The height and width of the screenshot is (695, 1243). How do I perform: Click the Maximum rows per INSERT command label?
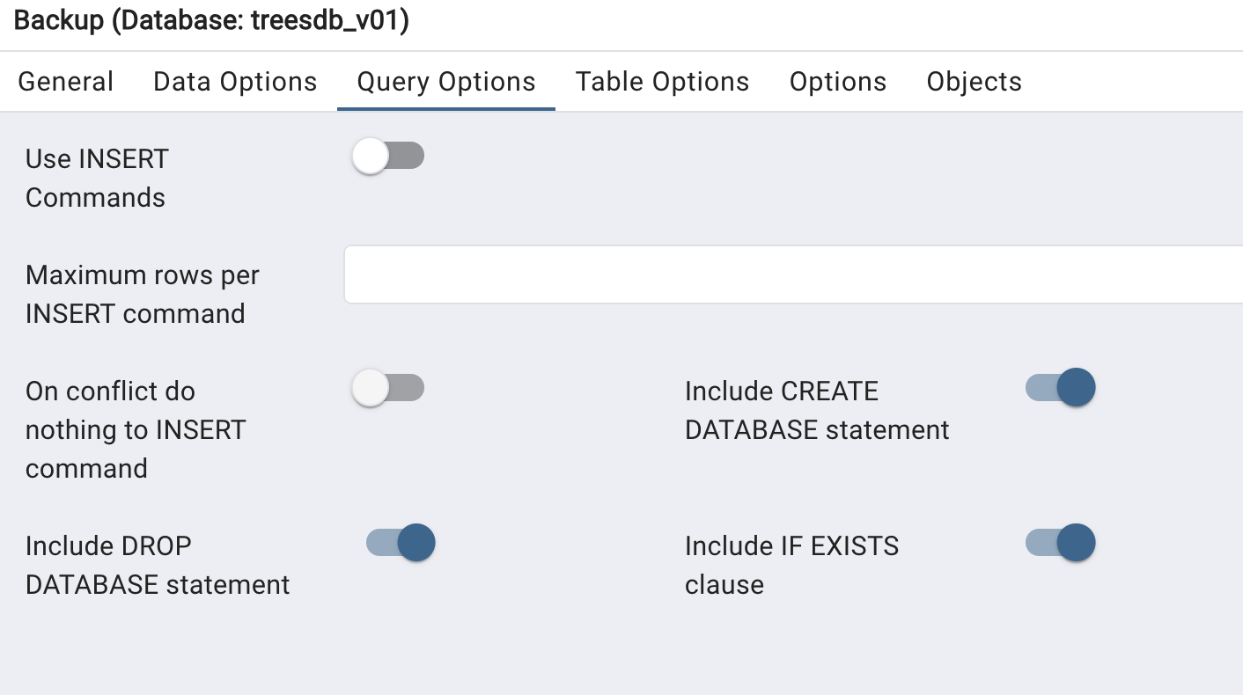pos(142,294)
